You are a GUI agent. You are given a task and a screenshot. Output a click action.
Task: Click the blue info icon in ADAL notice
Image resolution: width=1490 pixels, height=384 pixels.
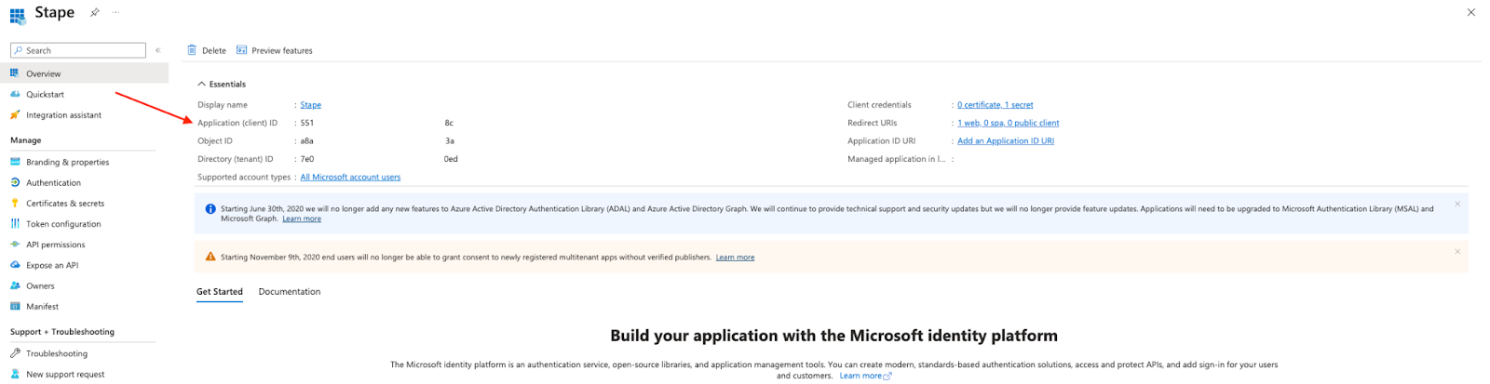point(210,209)
